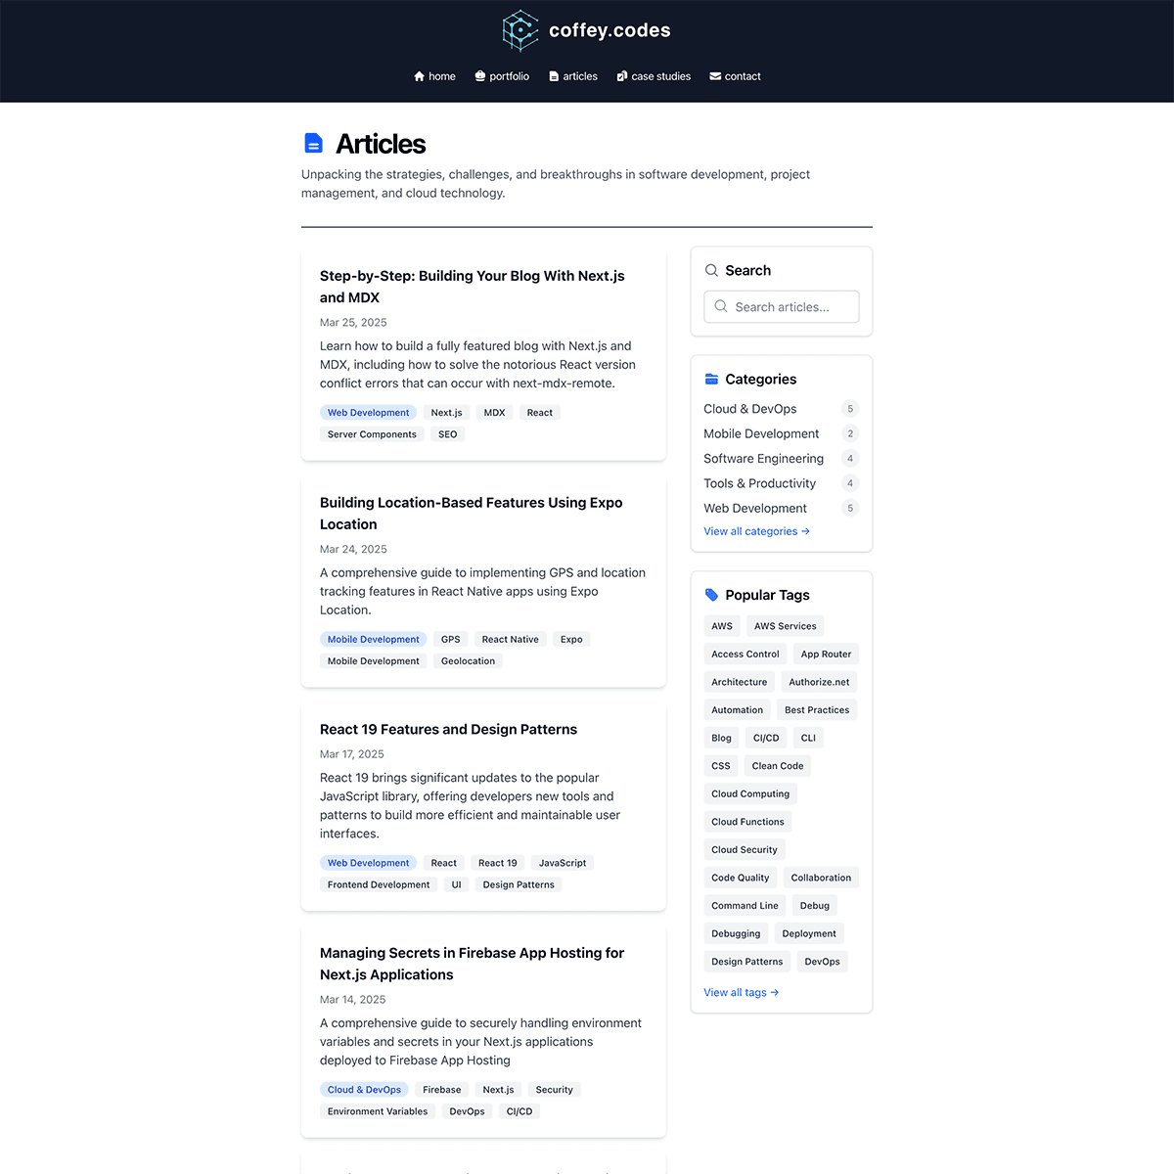The width and height of the screenshot is (1174, 1174).
Task: Follow the View all categories link
Action: pyautogui.click(x=756, y=531)
